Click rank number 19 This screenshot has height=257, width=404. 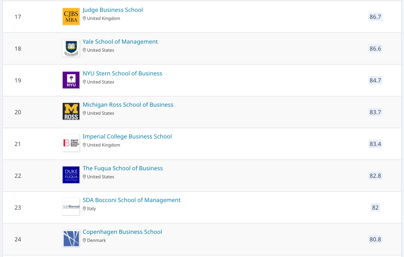[x=18, y=81]
